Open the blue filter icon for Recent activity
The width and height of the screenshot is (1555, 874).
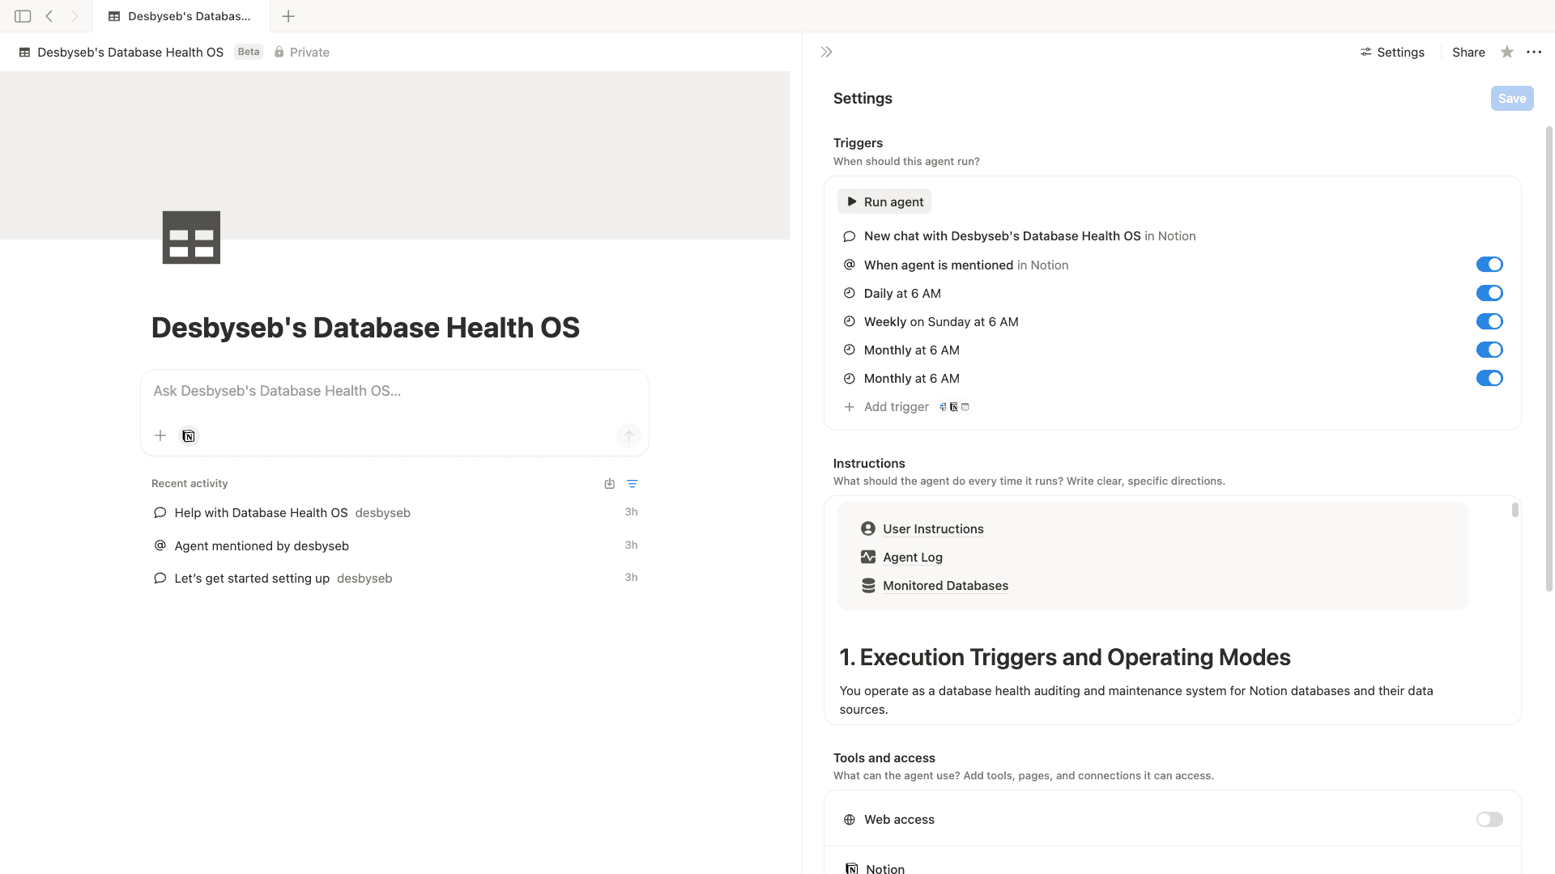(633, 483)
